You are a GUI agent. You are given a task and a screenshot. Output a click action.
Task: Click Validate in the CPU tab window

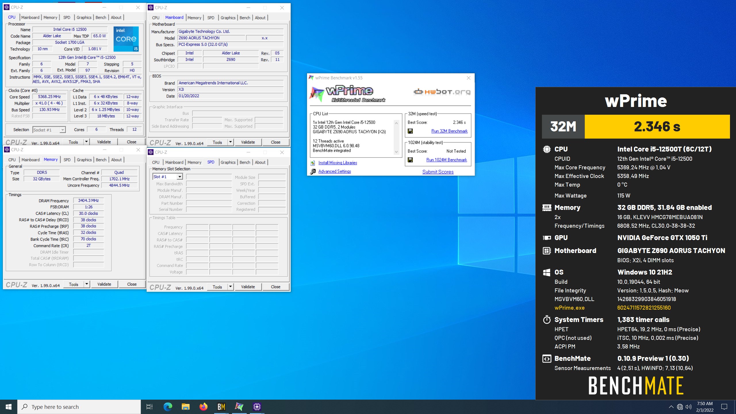click(104, 142)
